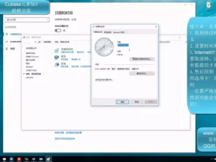Switch to the Additional Clocks tab
The width and height of the screenshot is (216, 162).
tap(108, 32)
